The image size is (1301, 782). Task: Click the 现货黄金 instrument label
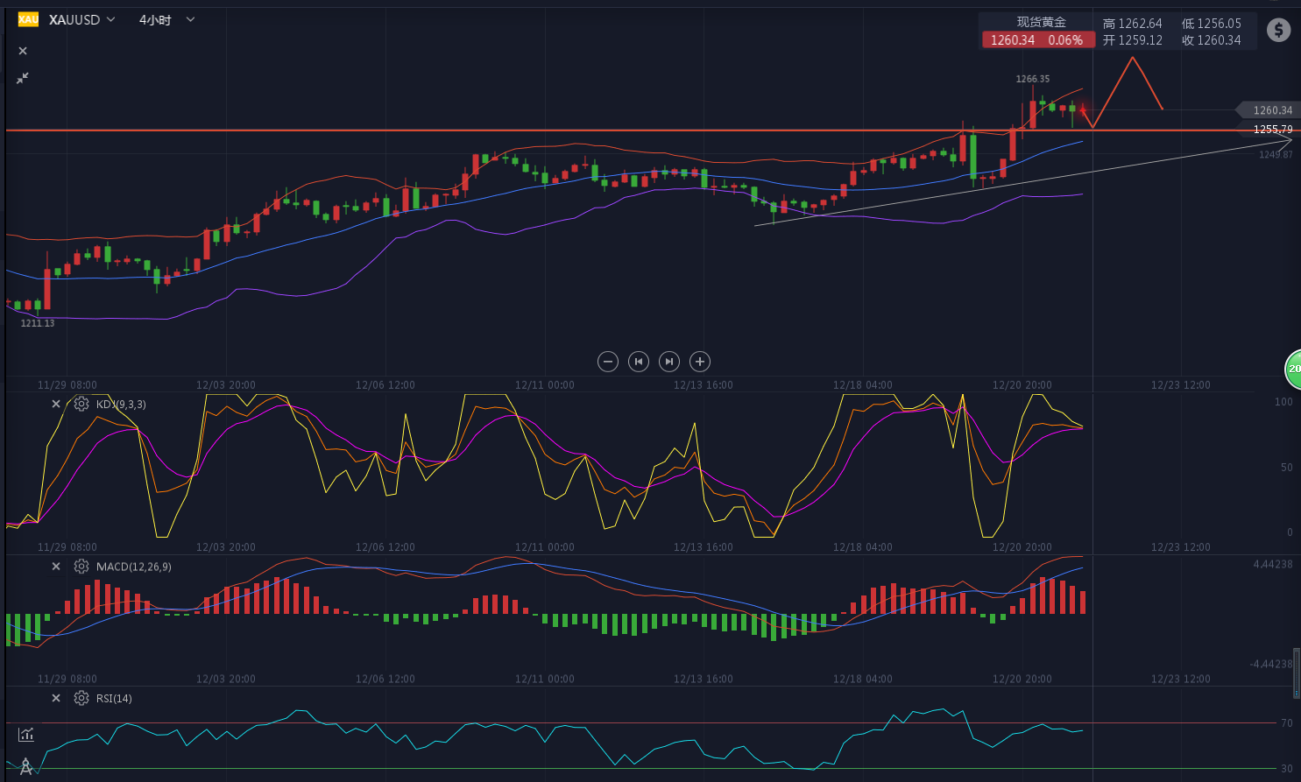1041,22
